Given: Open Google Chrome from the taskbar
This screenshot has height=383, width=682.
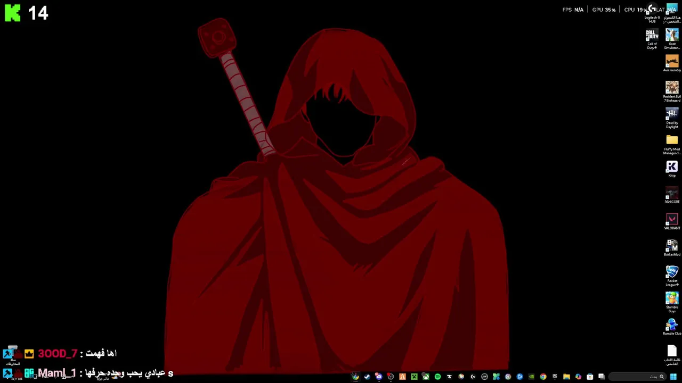Looking at the screenshot, I should click(543, 377).
